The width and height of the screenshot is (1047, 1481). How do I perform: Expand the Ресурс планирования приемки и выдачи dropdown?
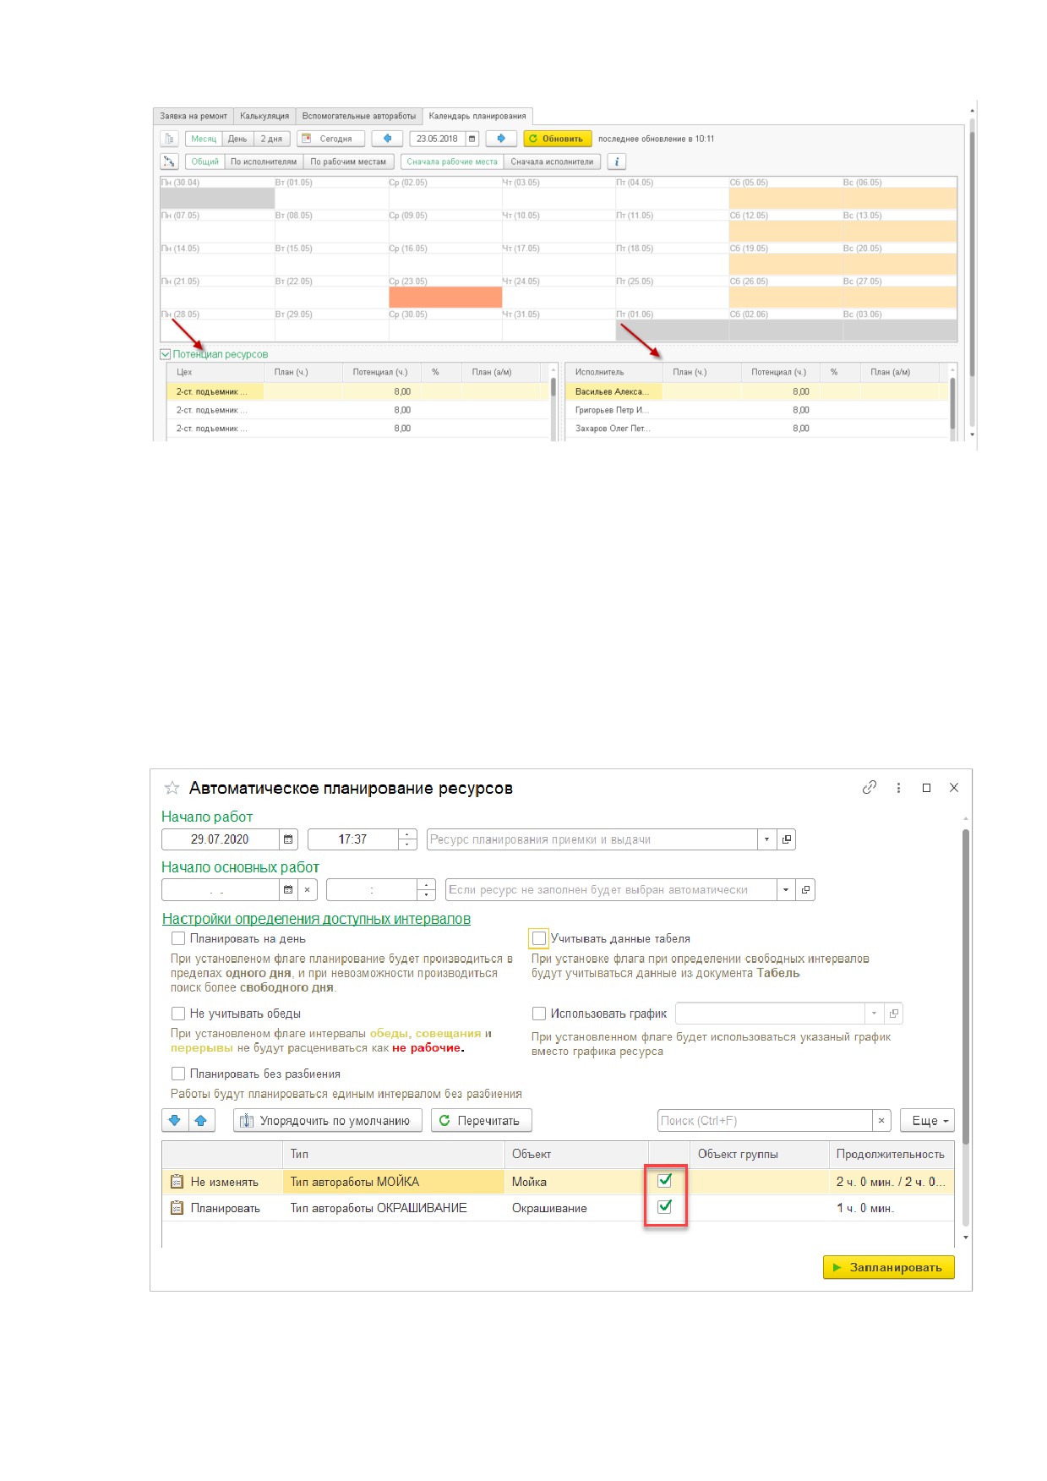pyautogui.click(x=766, y=839)
